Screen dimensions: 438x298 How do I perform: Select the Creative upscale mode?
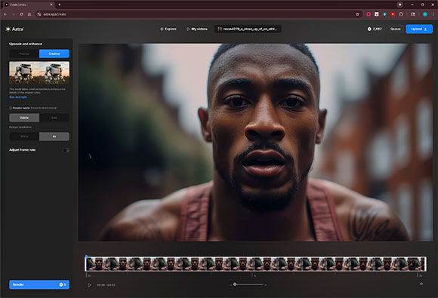[54, 54]
